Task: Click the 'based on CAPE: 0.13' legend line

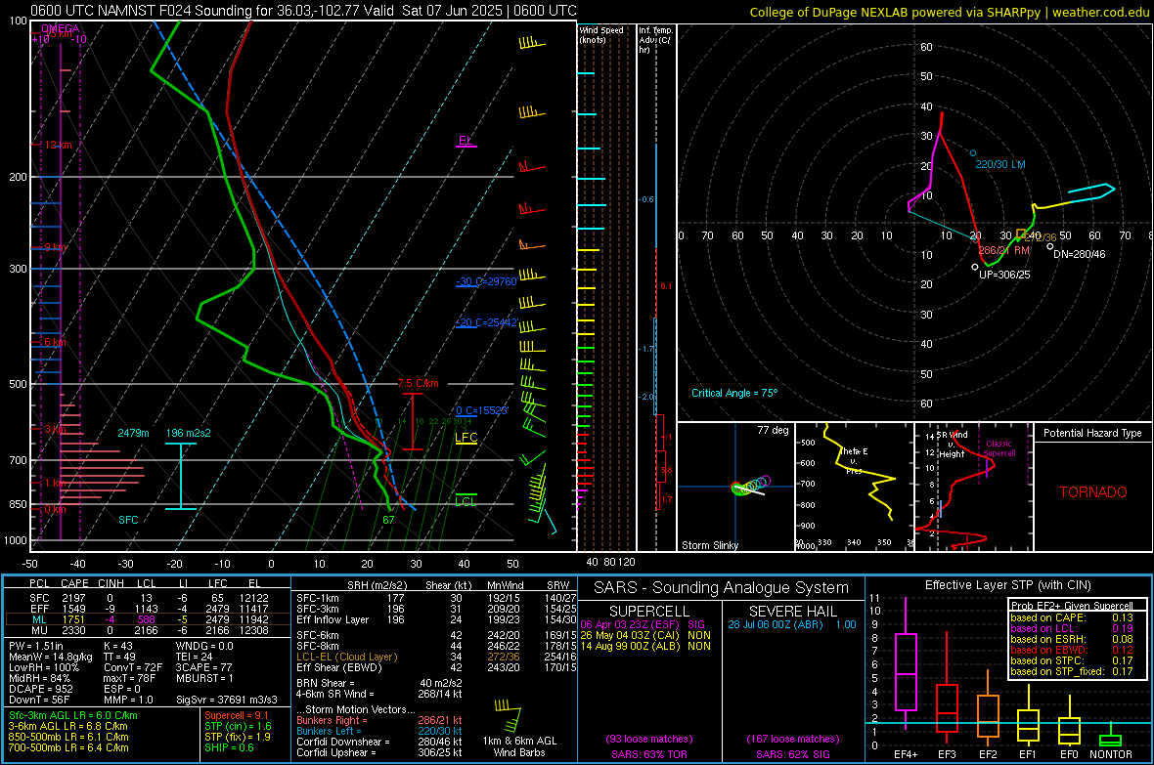Action: tap(1072, 617)
